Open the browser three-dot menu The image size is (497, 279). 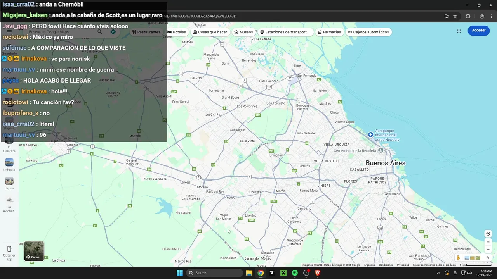coord(492,16)
